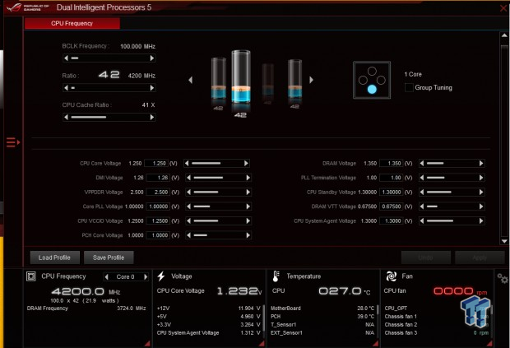510x348 pixels.
Task: Decrease DRAM Voltage with left arrow
Action: point(422,163)
